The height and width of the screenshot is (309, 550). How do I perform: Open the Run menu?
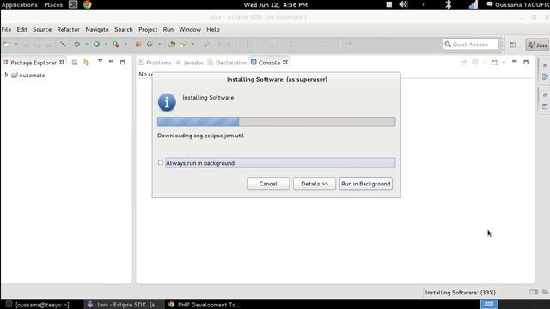point(168,29)
